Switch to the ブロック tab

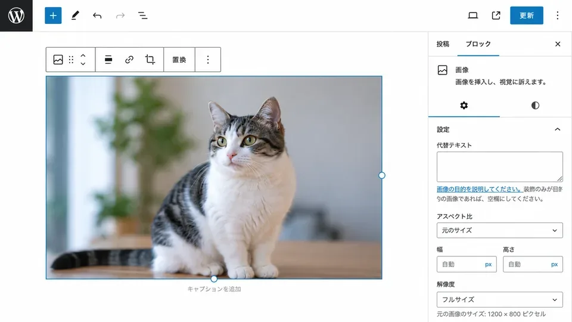coord(478,44)
